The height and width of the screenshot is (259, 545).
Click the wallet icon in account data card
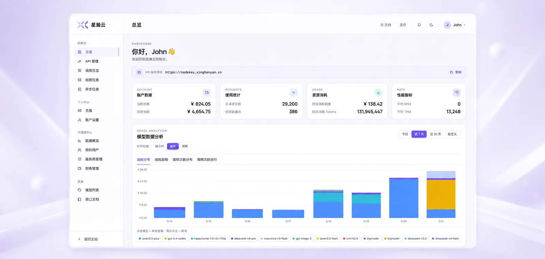click(x=207, y=93)
